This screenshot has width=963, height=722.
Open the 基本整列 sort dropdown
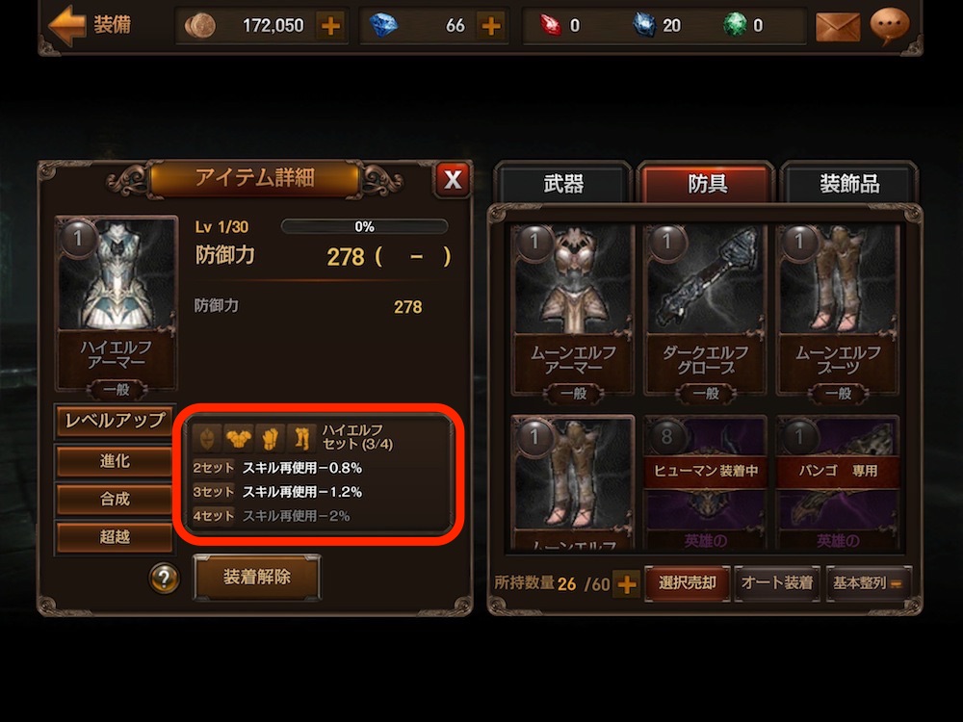tap(869, 582)
